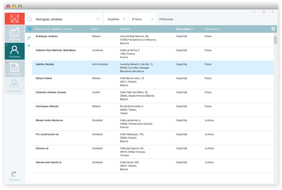282x190 pixels.
Task: Open the filter sliders icon
Action: pos(29,29)
